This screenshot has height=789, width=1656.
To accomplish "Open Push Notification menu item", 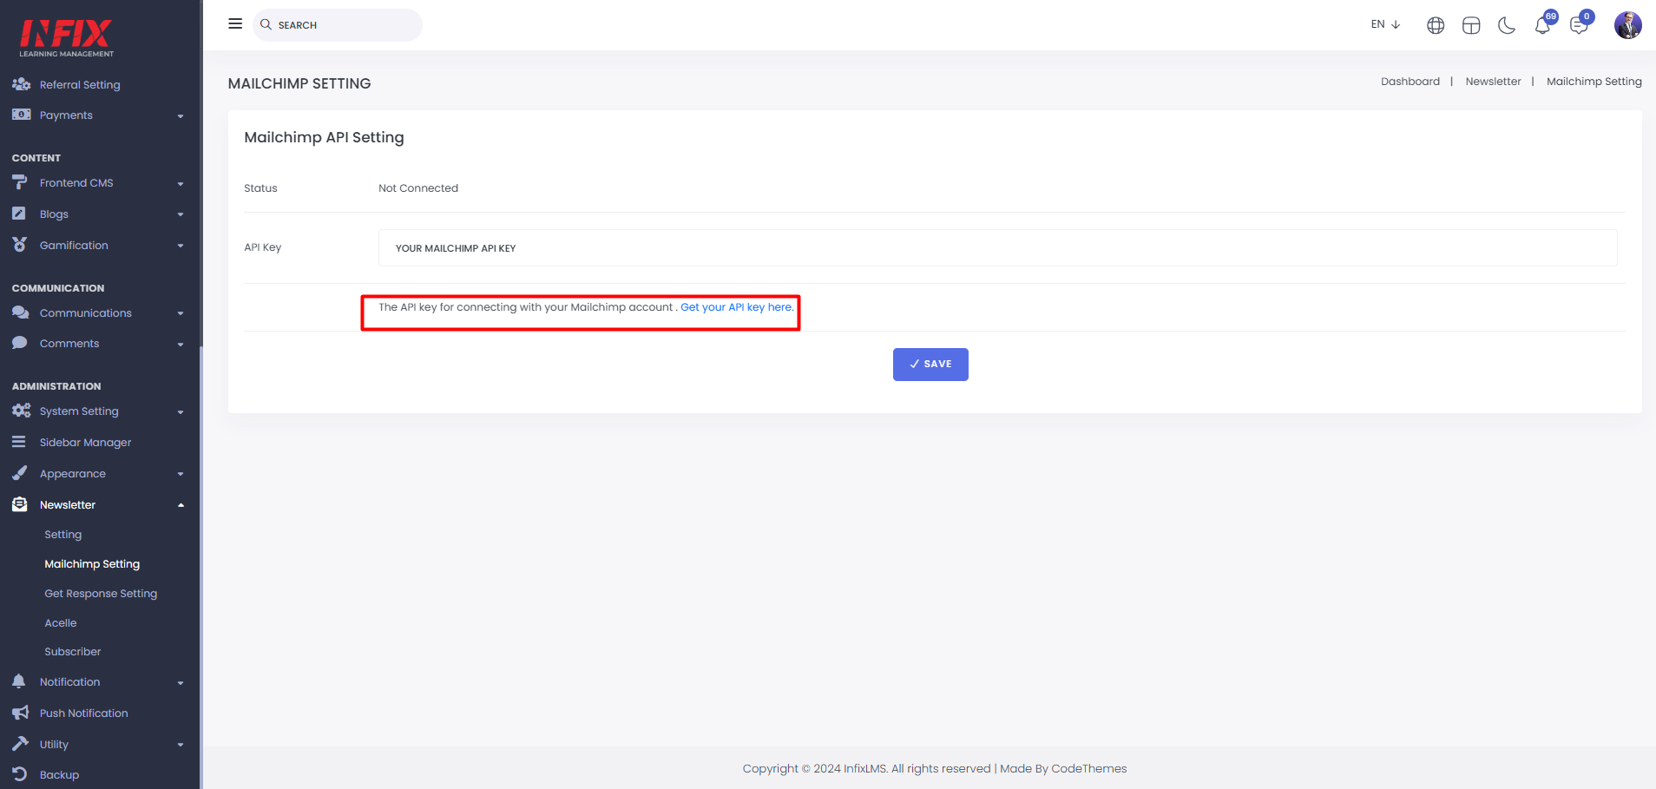I will pos(83,713).
